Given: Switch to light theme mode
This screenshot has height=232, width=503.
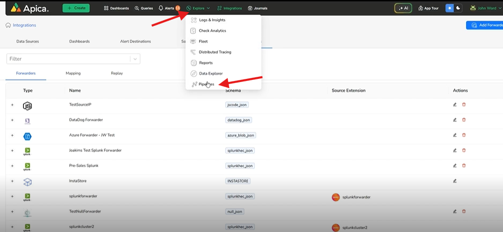Looking at the screenshot, I should pyautogui.click(x=450, y=8).
